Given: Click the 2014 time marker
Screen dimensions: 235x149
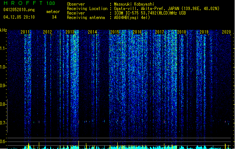Looking at the screenshot, I should coord(92,32).
